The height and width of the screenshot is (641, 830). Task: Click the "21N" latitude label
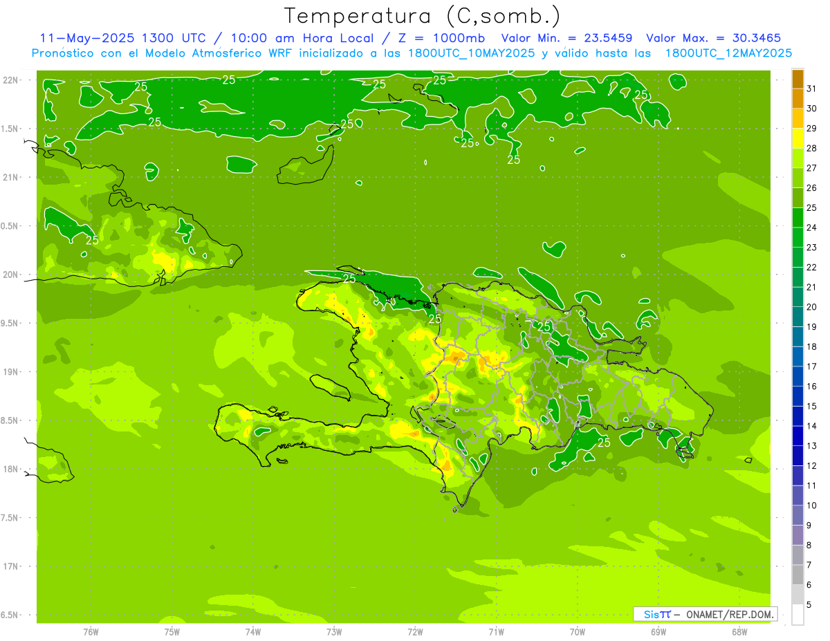pyautogui.click(x=10, y=177)
